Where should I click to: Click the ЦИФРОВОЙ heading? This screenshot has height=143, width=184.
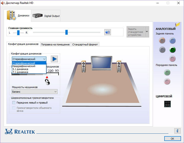(x=164, y=96)
